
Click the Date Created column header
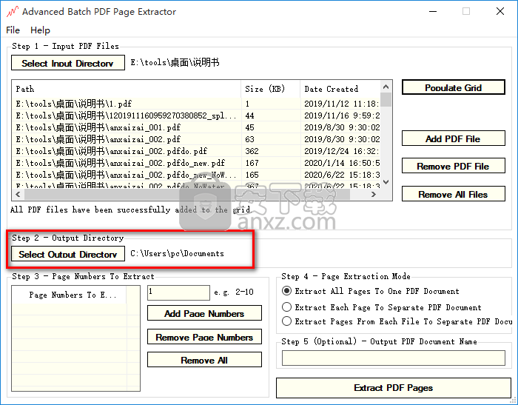[x=340, y=89]
